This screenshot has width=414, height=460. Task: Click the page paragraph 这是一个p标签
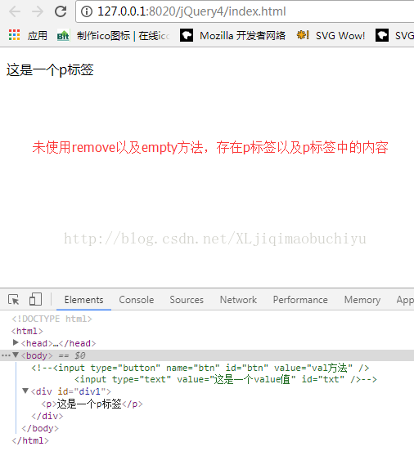pos(50,69)
